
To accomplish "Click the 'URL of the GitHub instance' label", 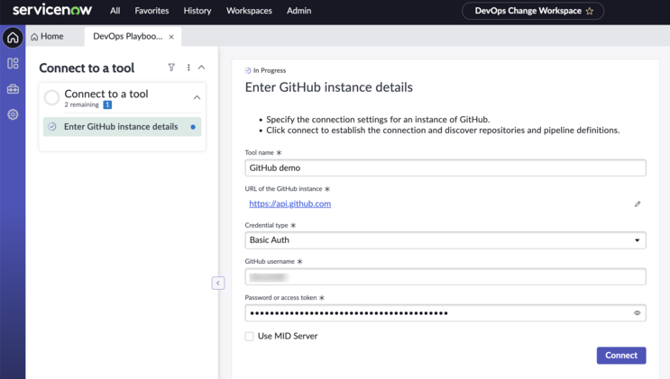I will [x=283, y=189].
